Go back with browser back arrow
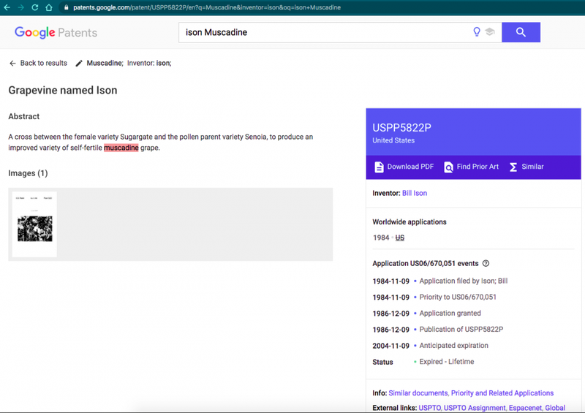 [7, 7]
